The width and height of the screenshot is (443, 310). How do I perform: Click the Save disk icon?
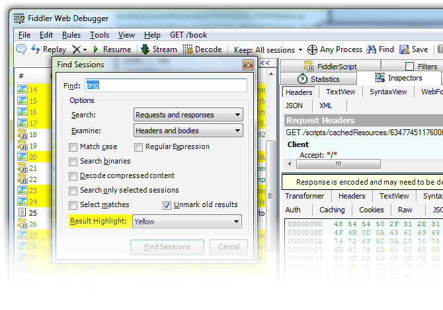404,49
